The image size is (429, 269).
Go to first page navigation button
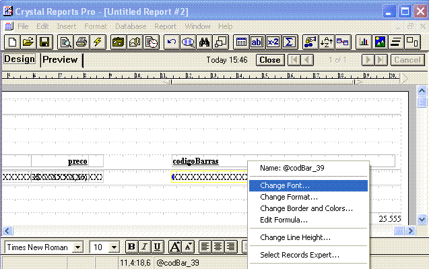[294, 60]
